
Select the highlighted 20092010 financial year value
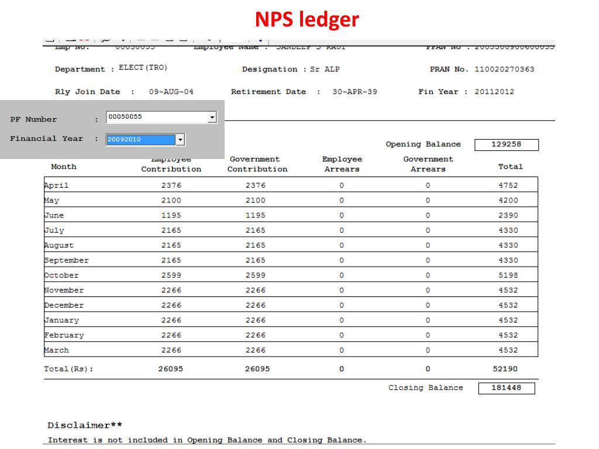[140, 140]
